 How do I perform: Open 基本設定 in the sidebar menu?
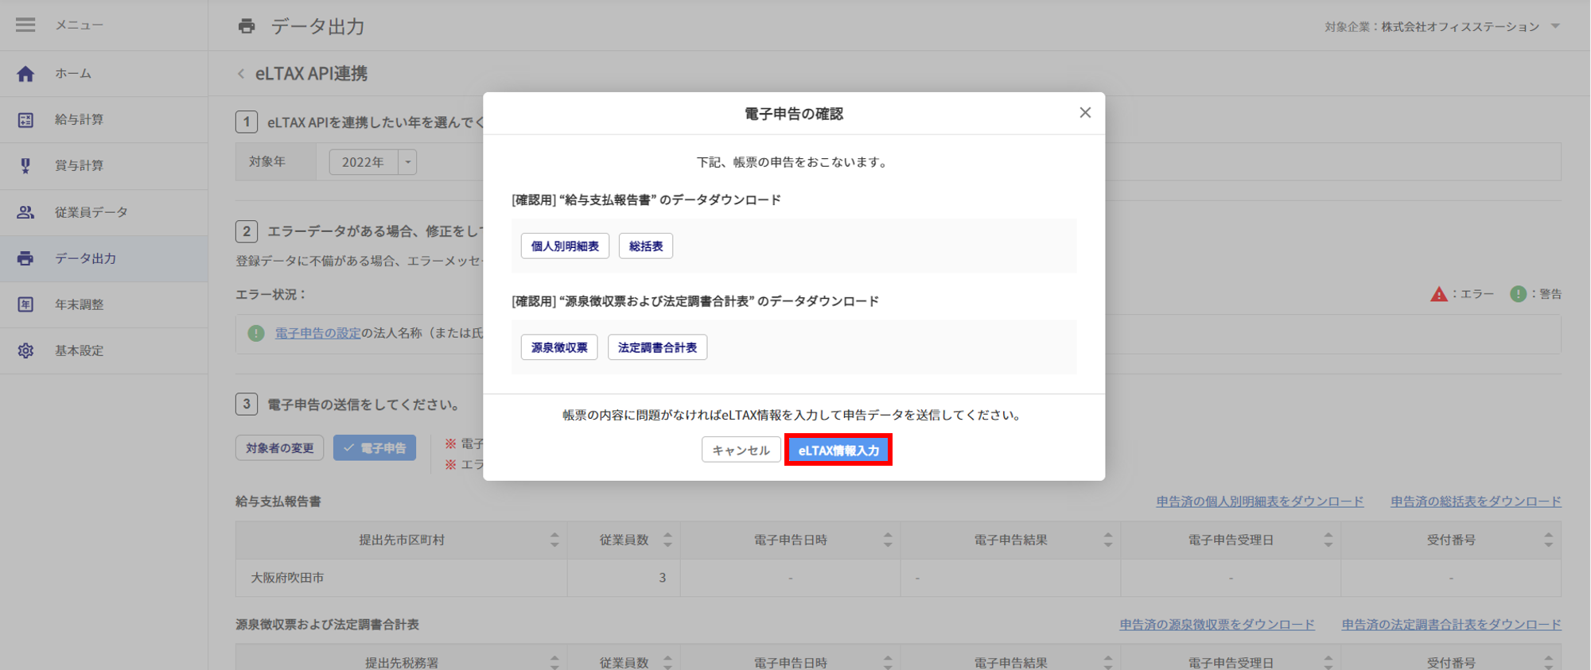(103, 350)
